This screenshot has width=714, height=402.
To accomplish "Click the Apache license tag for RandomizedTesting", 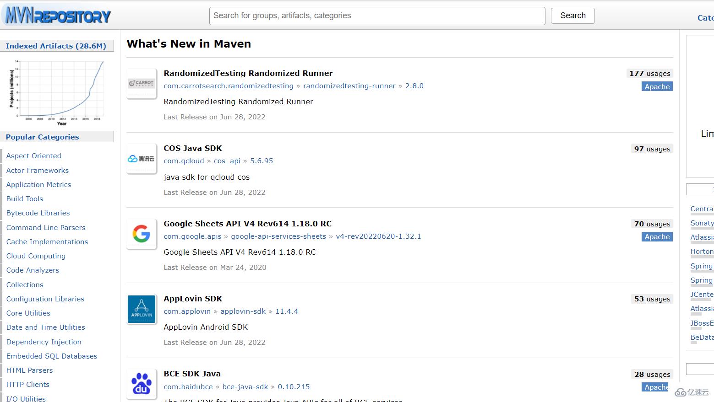I will 657,87.
